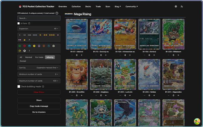Open Maximum number of cards dropdown
The width and height of the screenshot is (203, 127).
click(39, 81)
